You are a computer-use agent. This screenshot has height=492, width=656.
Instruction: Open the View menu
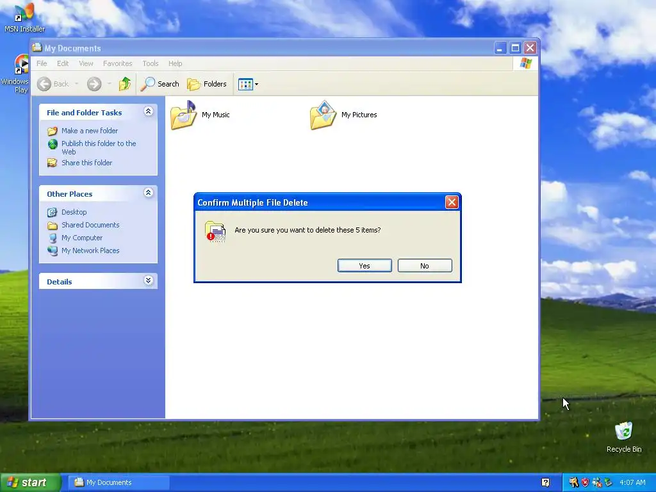pos(86,63)
